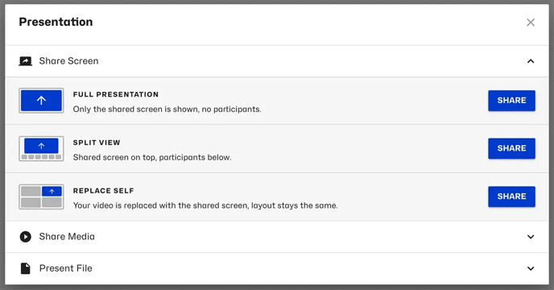Share screen using Full Presentation mode

tap(511, 101)
